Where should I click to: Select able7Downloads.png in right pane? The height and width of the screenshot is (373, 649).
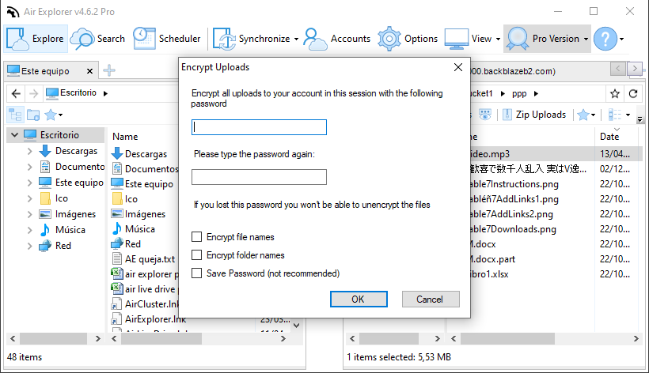[513, 229]
